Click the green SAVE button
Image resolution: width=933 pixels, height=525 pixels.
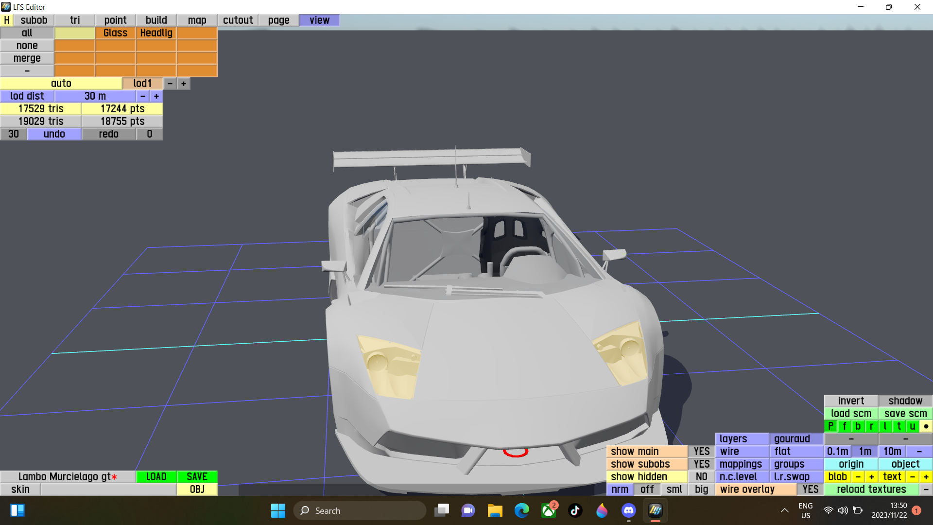tap(197, 477)
